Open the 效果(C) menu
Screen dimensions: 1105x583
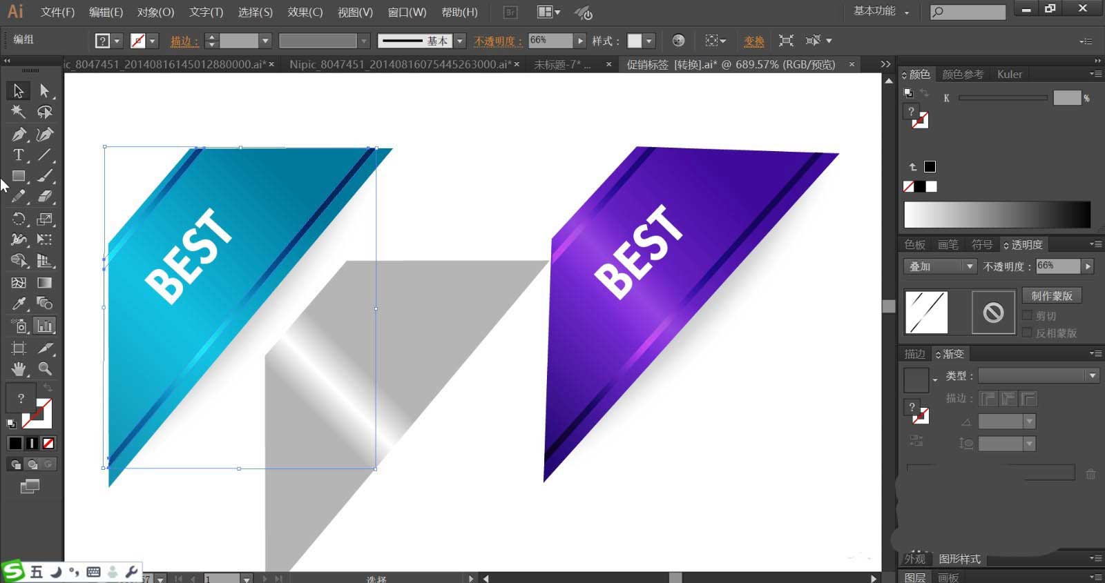click(305, 12)
